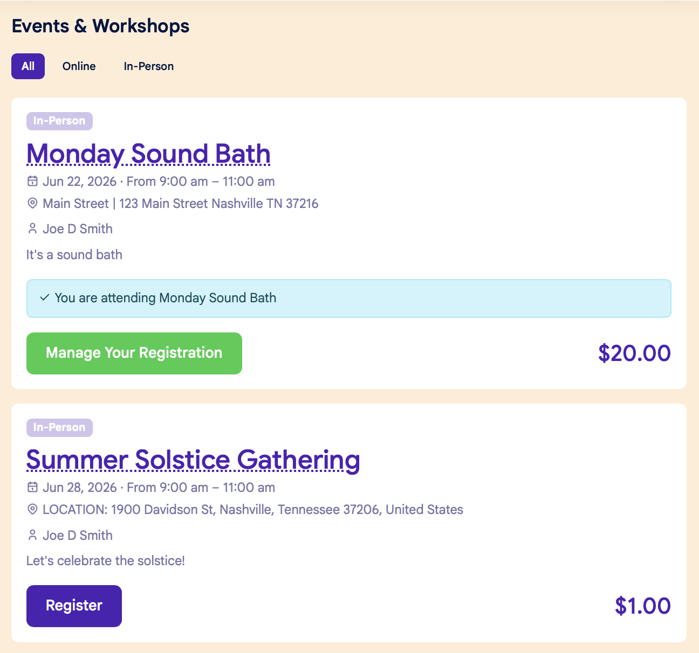Click the person icon in Summer Solstice card

[32, 535]
